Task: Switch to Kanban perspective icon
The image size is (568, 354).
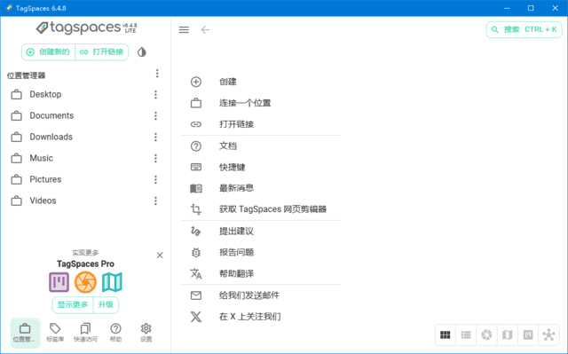Action: click(528, 334)
